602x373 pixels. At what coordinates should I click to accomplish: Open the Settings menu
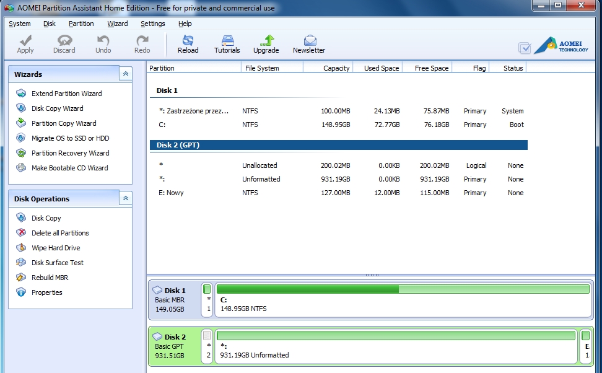(153, 24)
